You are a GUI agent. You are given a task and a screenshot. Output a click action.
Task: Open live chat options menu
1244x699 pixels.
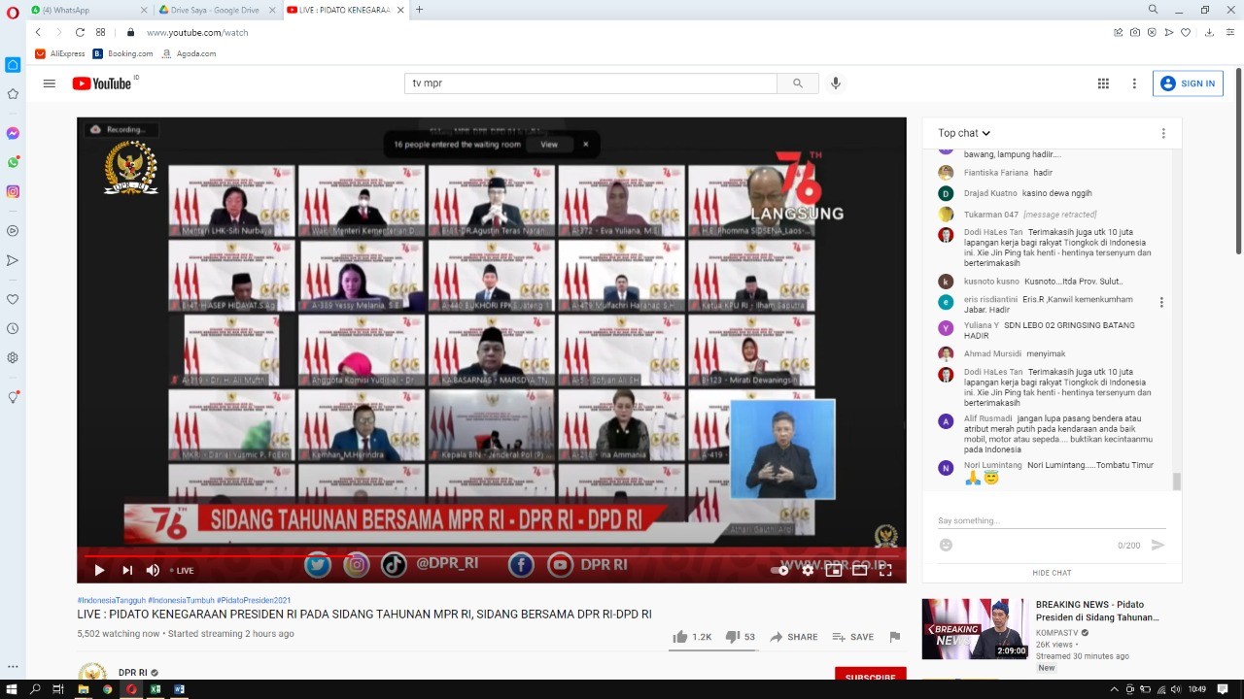pos(1162,133)
